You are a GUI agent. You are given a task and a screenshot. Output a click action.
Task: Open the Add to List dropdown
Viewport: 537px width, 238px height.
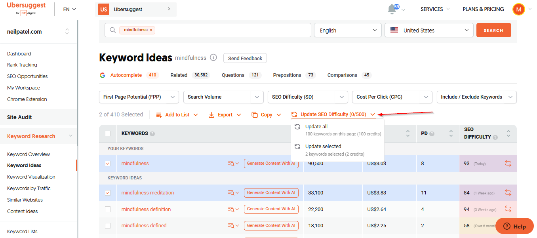[x=177, y=115]
